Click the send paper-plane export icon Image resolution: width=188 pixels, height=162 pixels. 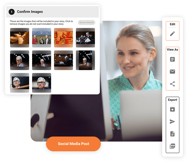click(x=172, y=121)
